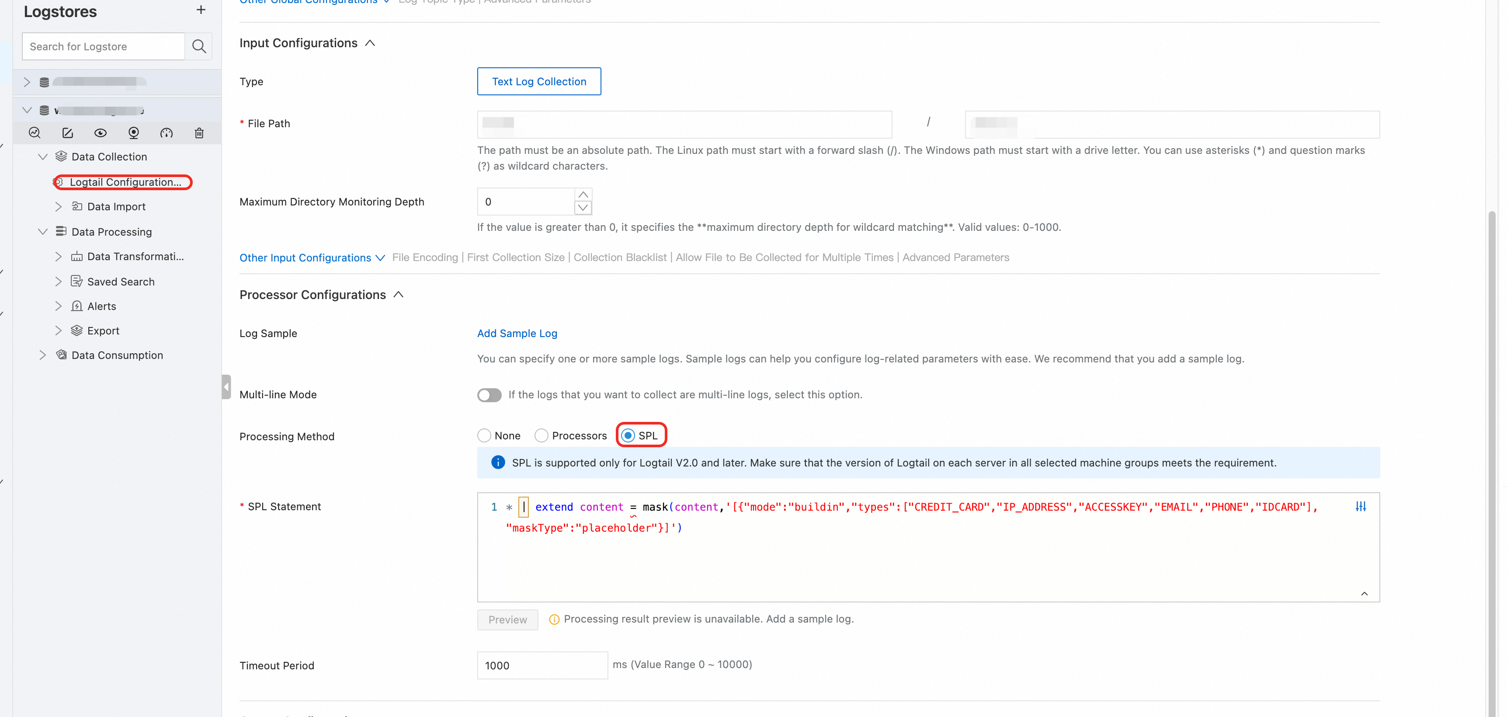This screenshot has height=717, width=1507.
Task: Click the Export icon
Action: click(76, 331)
